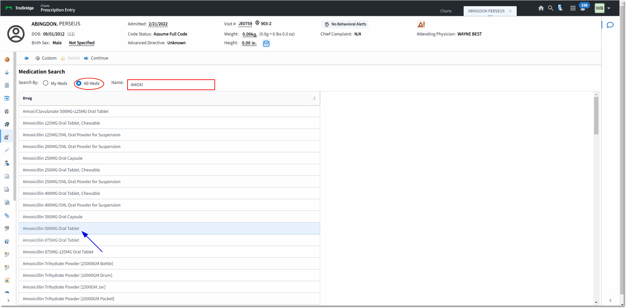
Task: Select Amoxicillin 875MG-125MG Oral Tablet
Action: click(x=169, y=252)
